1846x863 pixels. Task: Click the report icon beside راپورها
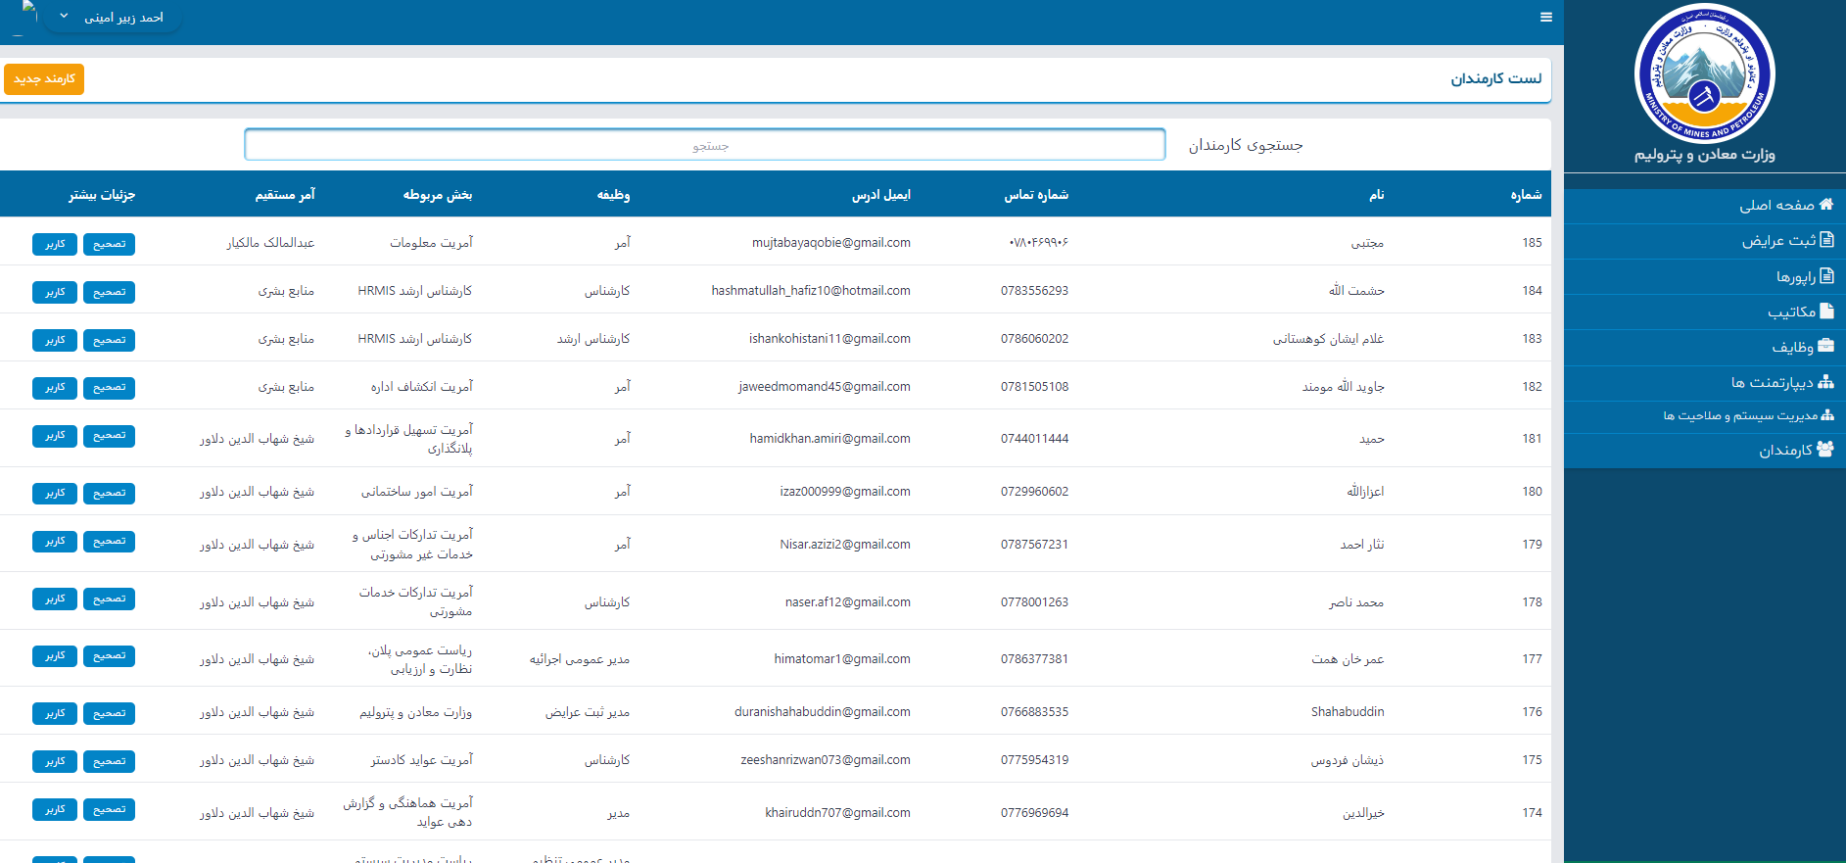[1826, 276]
